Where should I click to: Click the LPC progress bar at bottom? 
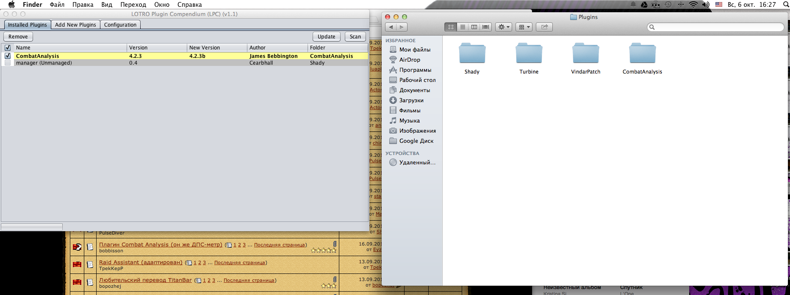tap(32, 227)
